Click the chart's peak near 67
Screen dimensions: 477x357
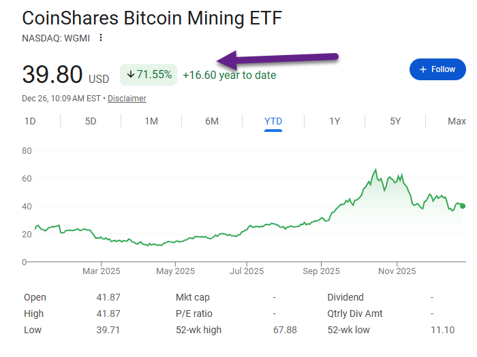(375, 170)
